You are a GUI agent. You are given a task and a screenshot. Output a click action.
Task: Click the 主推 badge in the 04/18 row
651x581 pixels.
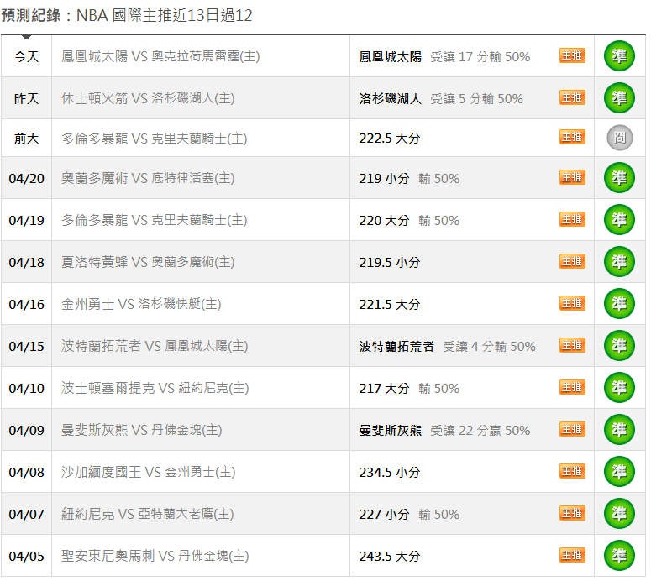tap(572, 261)
